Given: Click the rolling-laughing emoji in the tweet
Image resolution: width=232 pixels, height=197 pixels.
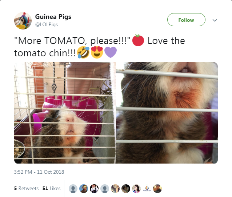Looking at the screenshot, I should pos(83,52).
